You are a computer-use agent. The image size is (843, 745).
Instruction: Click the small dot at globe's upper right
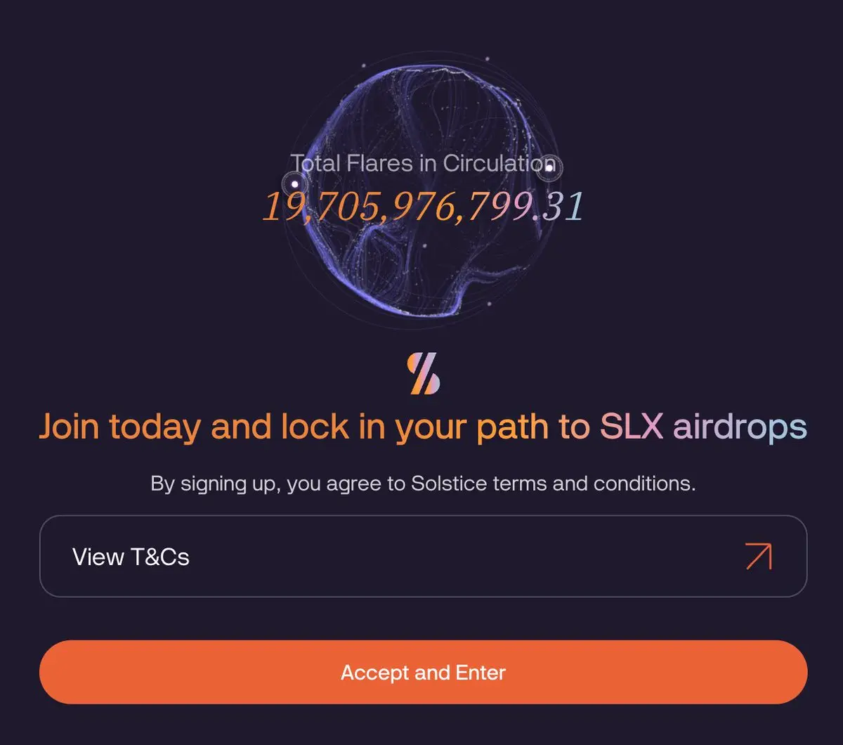pyautogui.click(x=488, y=59)
